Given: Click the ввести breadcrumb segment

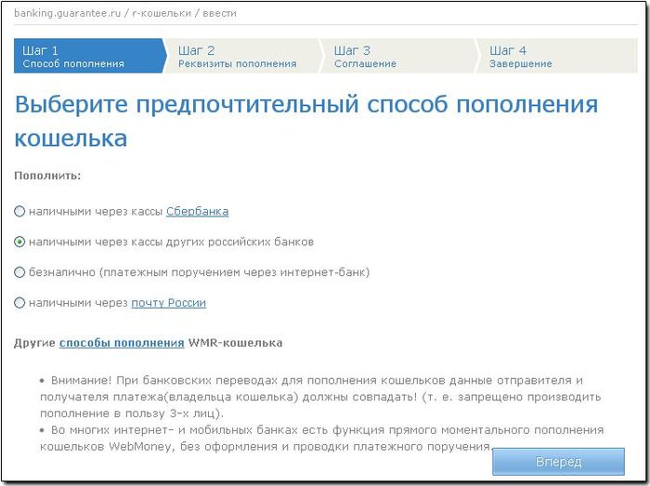Looking at the screenshot, I should 220,13.
